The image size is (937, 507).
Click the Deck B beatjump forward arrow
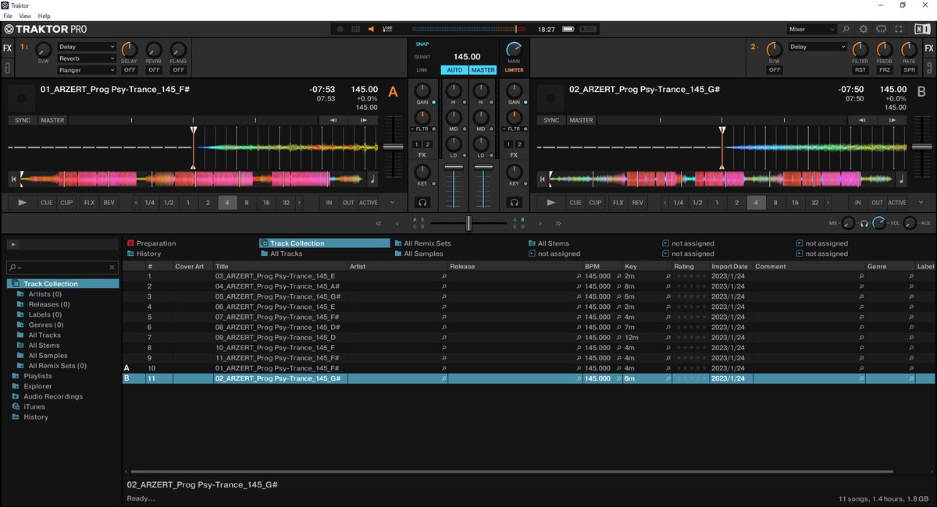(892, 120)
